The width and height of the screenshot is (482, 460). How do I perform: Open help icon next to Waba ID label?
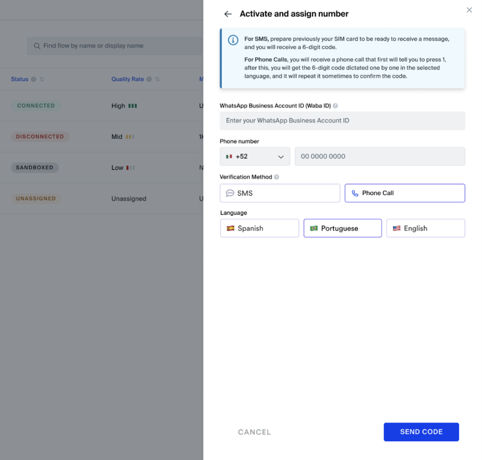tap(335, 106)
